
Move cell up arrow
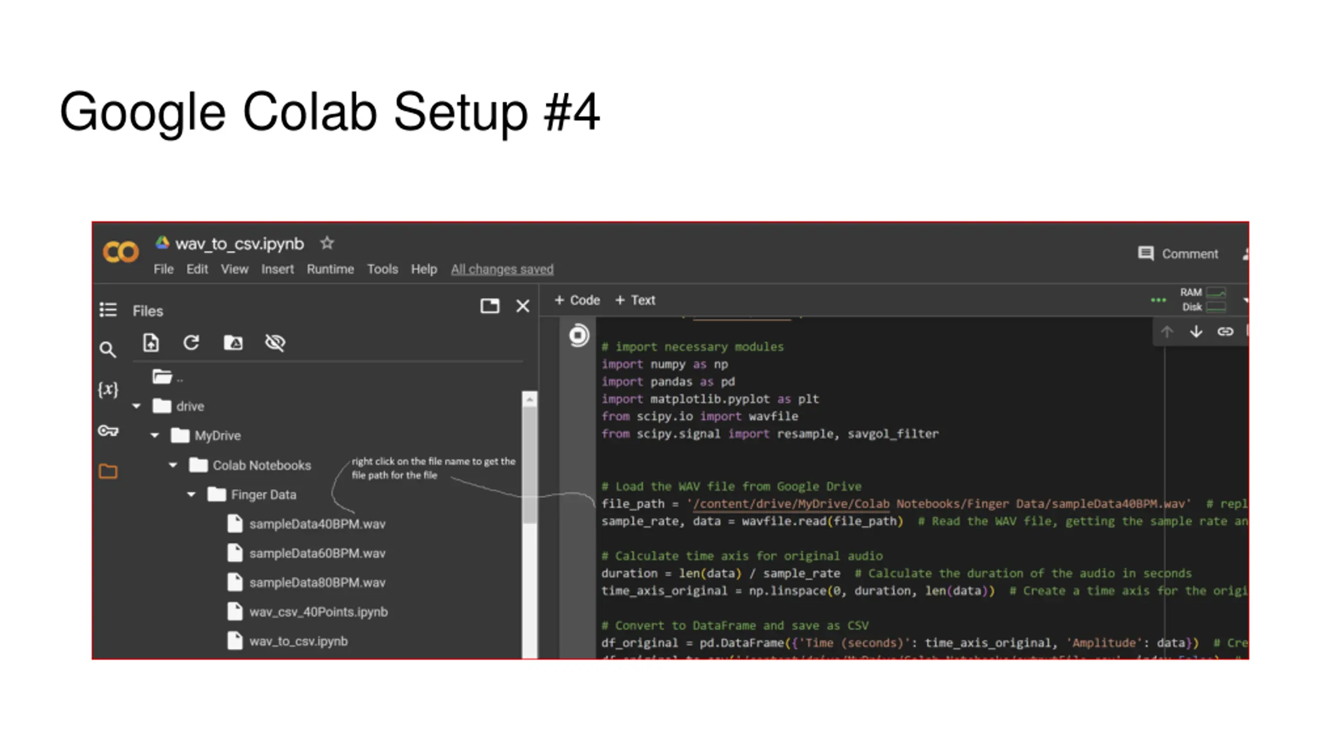pos(1167,331)
